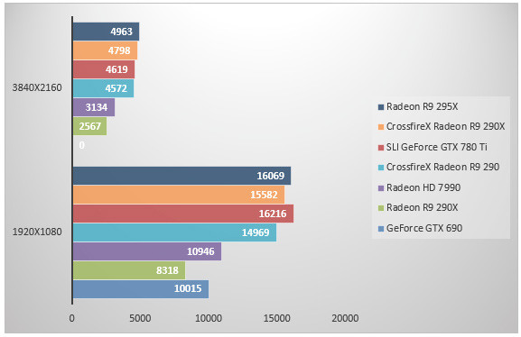Viewport: 521px width, 337px height.
Task: Select the red bar showing 4619
Action: (x=104, y=69)
